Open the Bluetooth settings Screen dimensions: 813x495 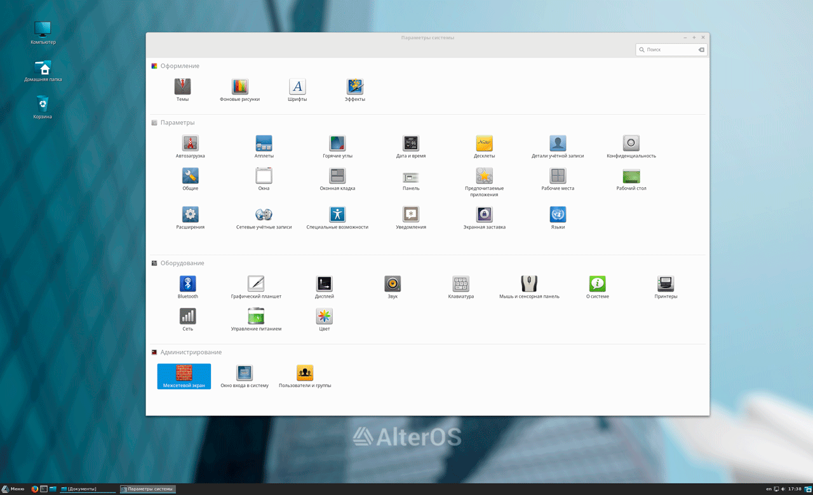point(187,287)
